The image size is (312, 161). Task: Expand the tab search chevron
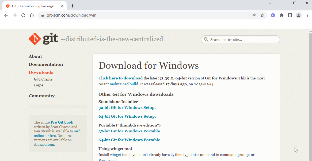pyautogui.click(x=270, y=3)
